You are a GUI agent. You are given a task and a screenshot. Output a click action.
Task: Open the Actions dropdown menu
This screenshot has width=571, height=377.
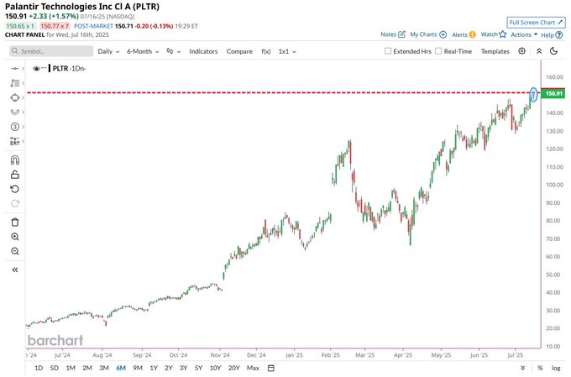[523, 35]
